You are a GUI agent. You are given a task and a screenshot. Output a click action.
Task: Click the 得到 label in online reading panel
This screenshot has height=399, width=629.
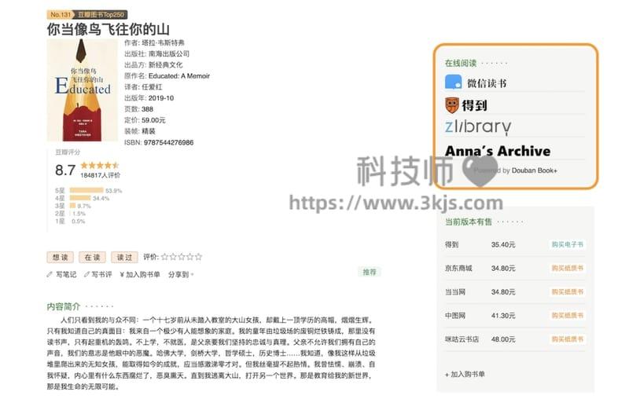(474, 105)
